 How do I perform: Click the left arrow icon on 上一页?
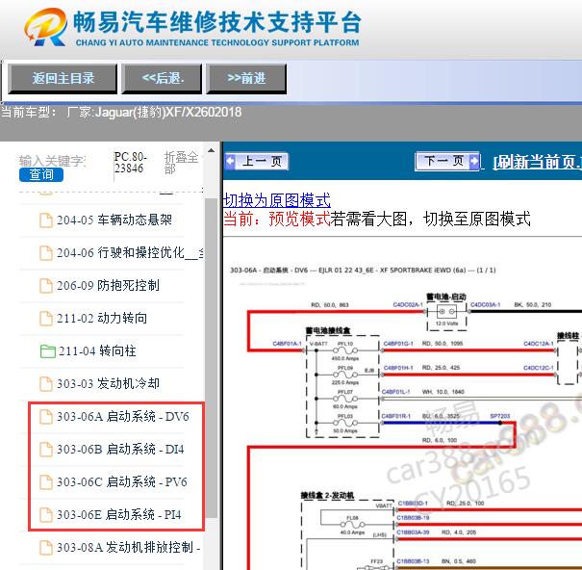pos(231,161)
